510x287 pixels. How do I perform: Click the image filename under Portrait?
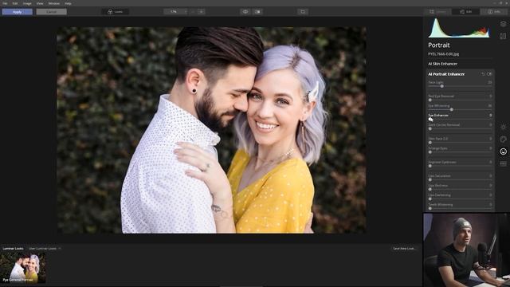click(444, 54)
